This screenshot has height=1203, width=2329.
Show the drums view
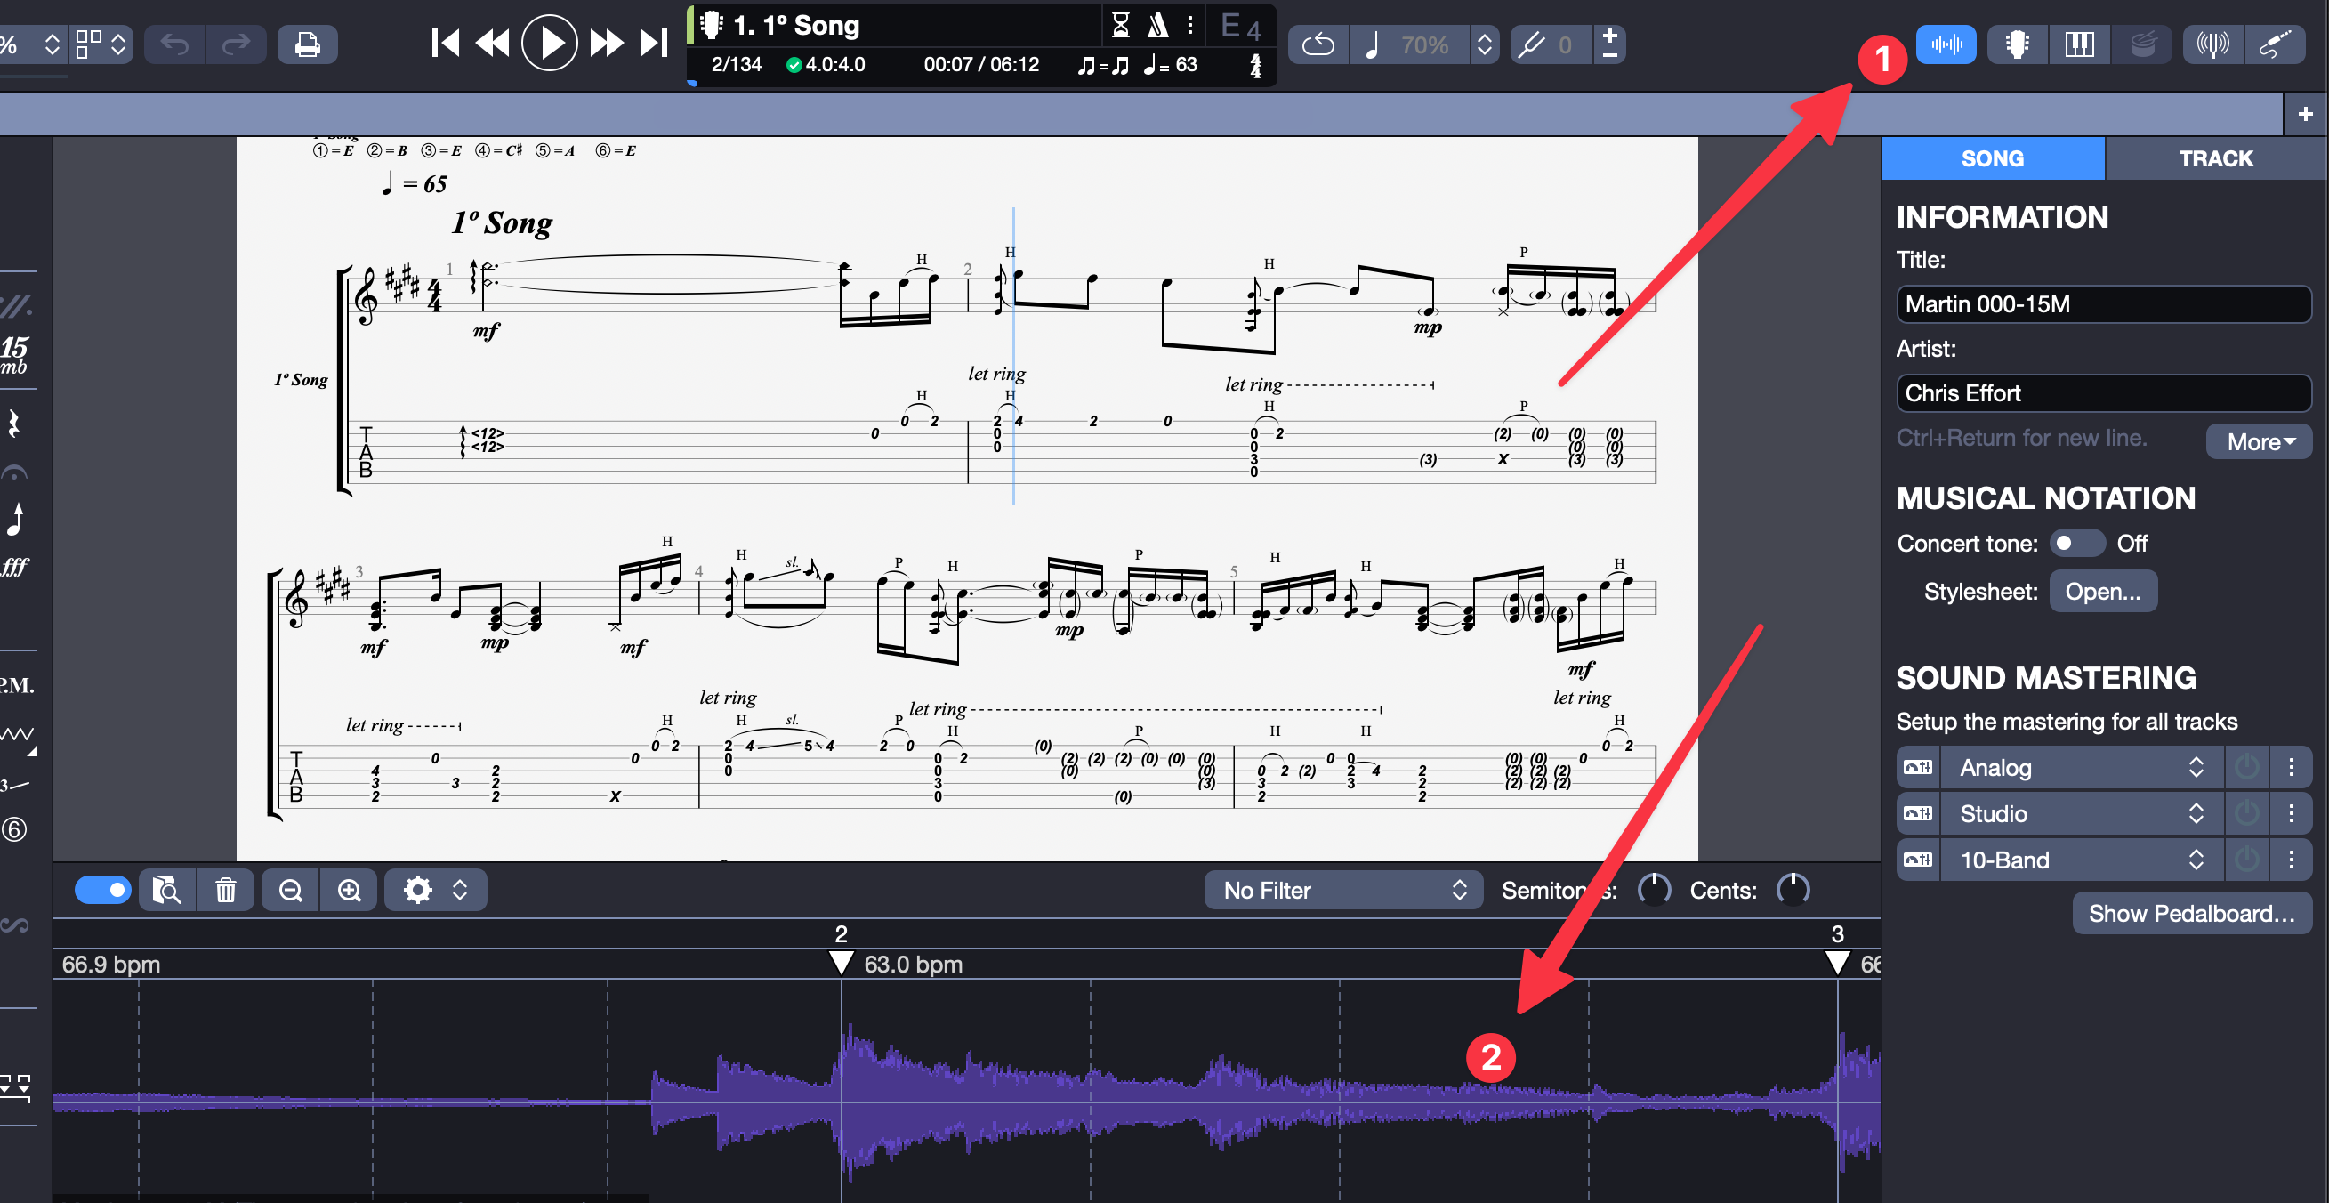pos(2142,44)
